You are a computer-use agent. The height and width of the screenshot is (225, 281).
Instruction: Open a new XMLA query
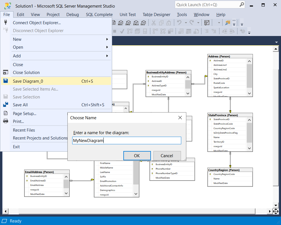click(136, 22)
